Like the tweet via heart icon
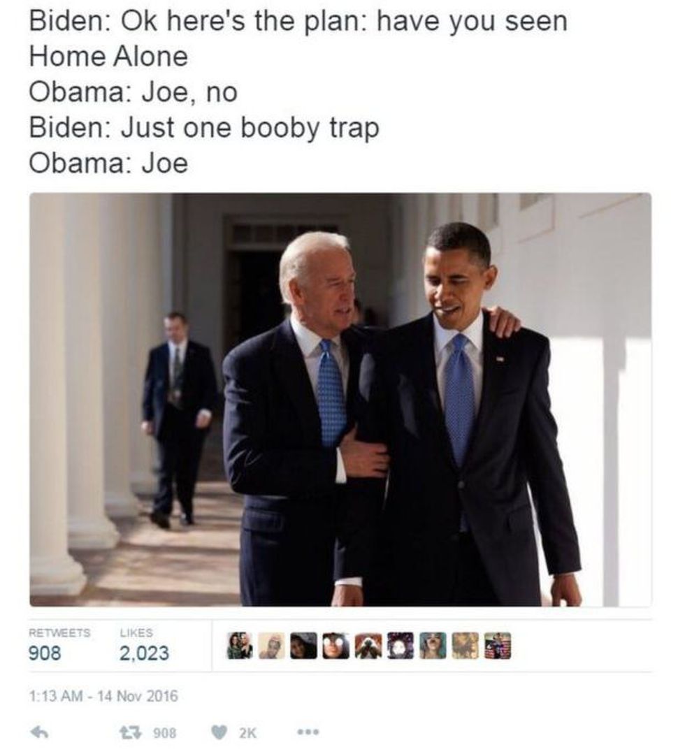The height and width of the screenshot is (754, 685). point(220,733)
